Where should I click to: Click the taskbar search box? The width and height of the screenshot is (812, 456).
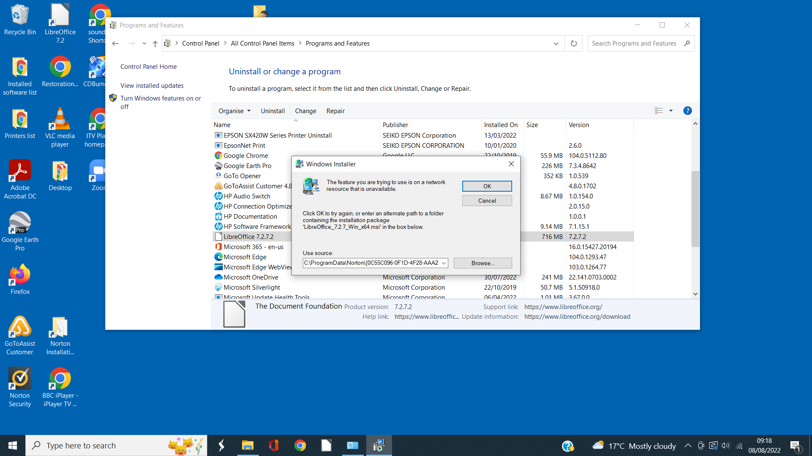116,445
